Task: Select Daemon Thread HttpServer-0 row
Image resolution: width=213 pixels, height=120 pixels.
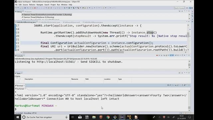Action: click(38, 17)
